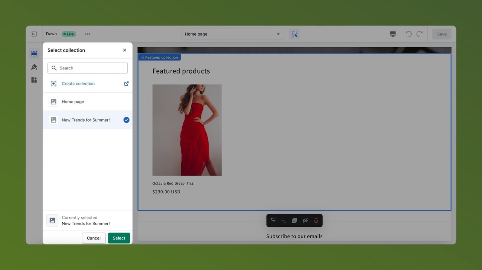Open the Theme settings paintbrush icon
The width and height of the screenshot is (482, 270).
[34, 67]
